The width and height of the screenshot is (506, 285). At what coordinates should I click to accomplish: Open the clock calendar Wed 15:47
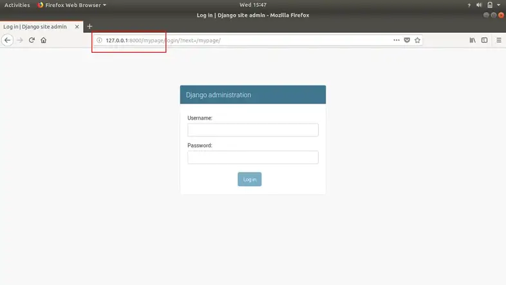pyautogui.click(x=253, y=5)
